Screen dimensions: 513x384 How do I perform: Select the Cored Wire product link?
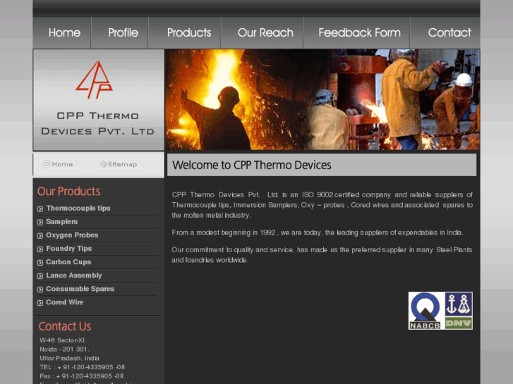(65, 302)
